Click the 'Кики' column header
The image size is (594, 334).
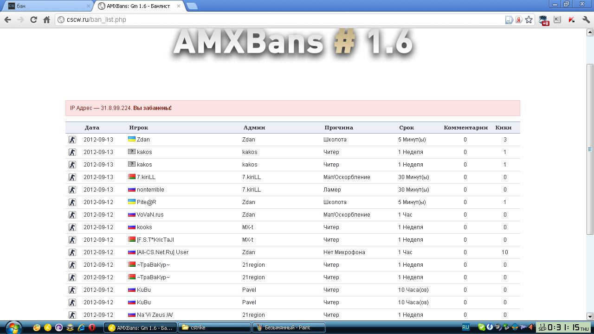504,128
